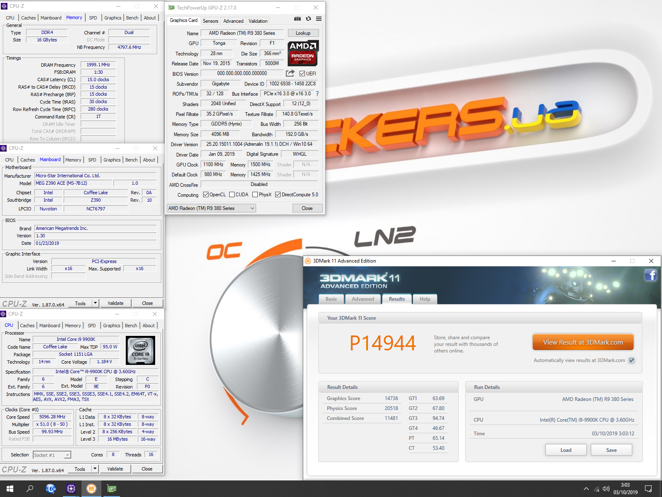Screen dimensions: 662x497
Task: Click the bus interface question mark icon
Action: (x=317, y=94)
